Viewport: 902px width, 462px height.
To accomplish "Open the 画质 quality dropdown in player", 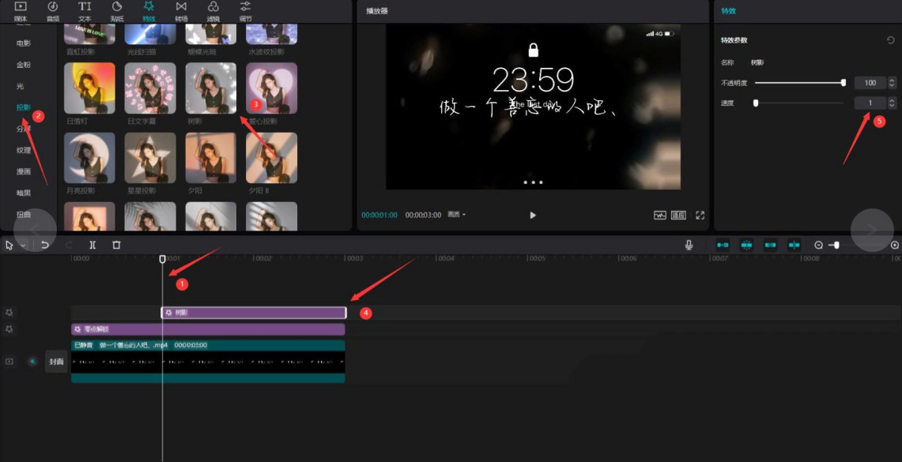I will (x=456, y=215).
